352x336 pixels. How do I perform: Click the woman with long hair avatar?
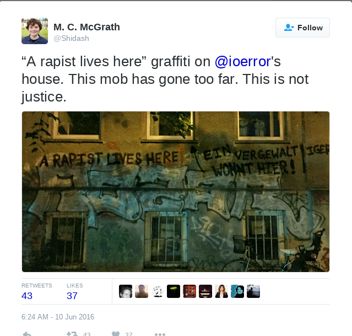click(x=221, y=291)
